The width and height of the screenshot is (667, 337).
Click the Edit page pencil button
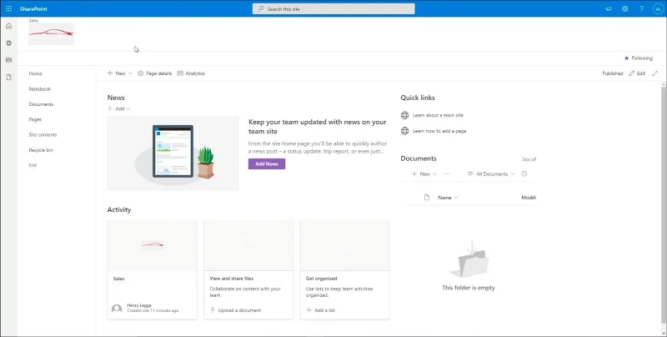click(637, 73)
